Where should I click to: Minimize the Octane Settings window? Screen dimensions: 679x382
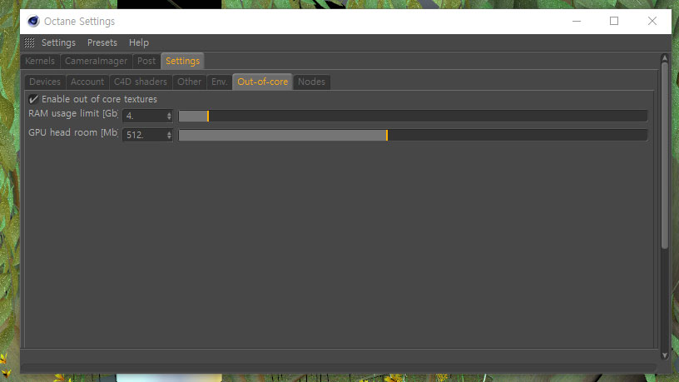point(577,22)
